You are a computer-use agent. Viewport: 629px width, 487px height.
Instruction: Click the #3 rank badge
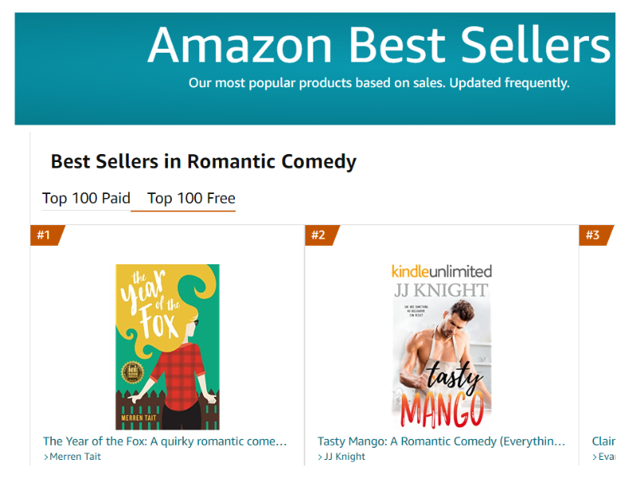pos(593,235)
